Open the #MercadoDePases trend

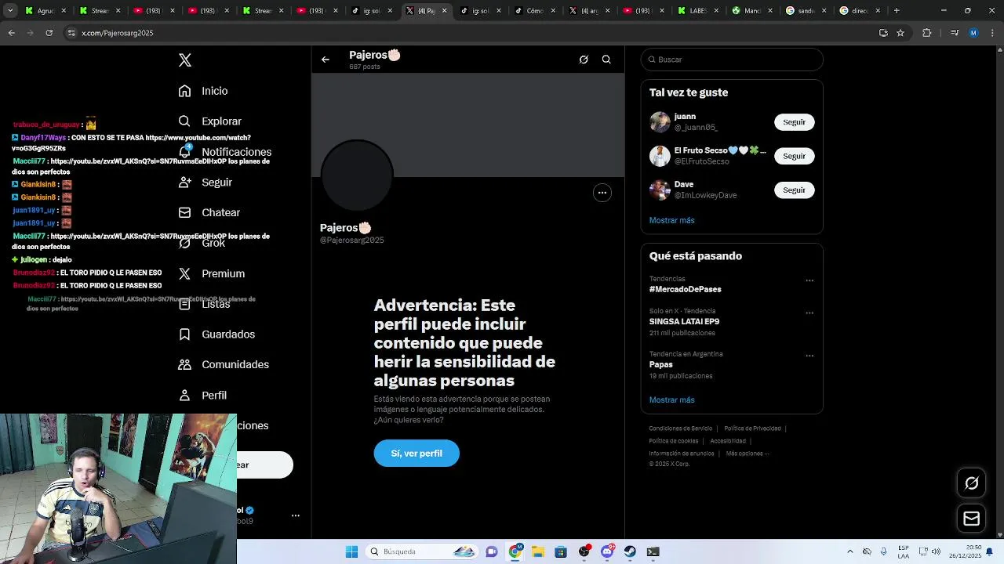(685, 290)
